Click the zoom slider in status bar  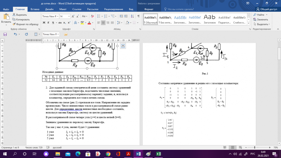(255, 147)
